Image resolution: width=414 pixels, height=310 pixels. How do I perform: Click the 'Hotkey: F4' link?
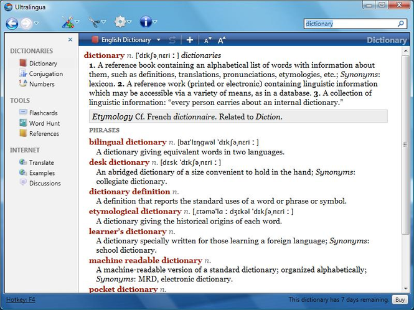[x=21, y=299]
